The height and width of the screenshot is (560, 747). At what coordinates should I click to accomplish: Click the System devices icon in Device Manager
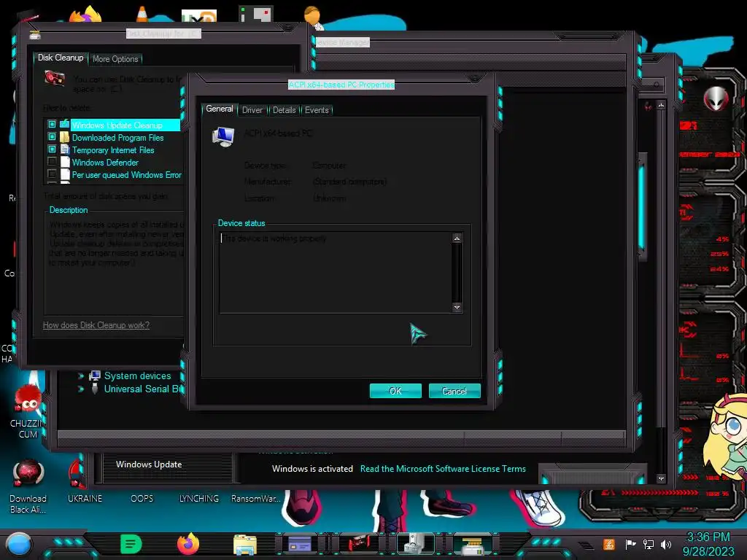pos(95,376)
